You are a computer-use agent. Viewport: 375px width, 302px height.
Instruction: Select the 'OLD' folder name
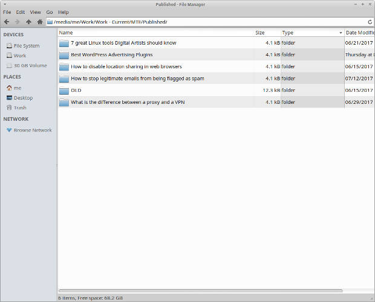[76, 91]
